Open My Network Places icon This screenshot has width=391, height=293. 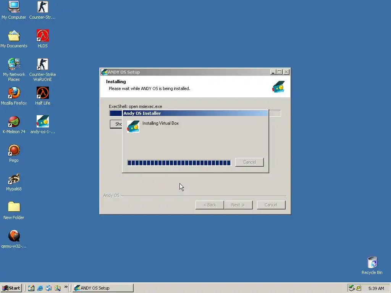tap(14, 69)
